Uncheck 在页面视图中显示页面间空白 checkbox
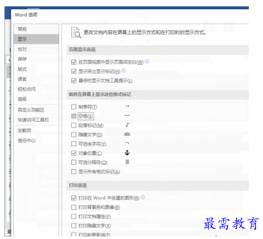 click(x=74, y=62)
